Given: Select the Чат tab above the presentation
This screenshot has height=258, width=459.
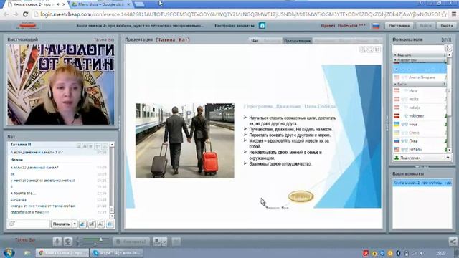Looking at the screenshot, I should click(255, 41).
